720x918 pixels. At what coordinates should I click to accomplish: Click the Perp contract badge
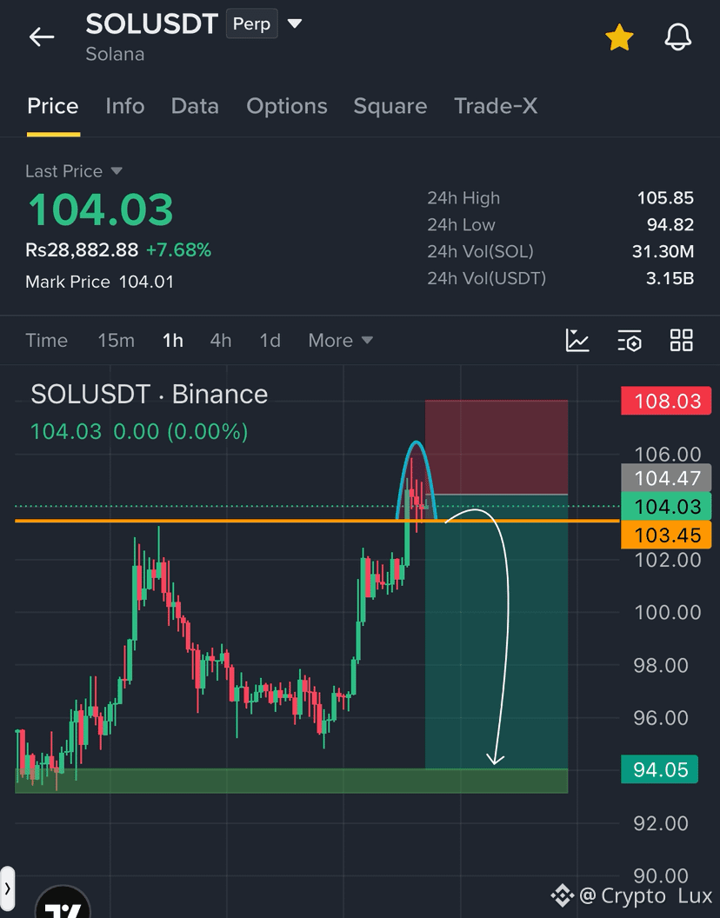point(252,24)
